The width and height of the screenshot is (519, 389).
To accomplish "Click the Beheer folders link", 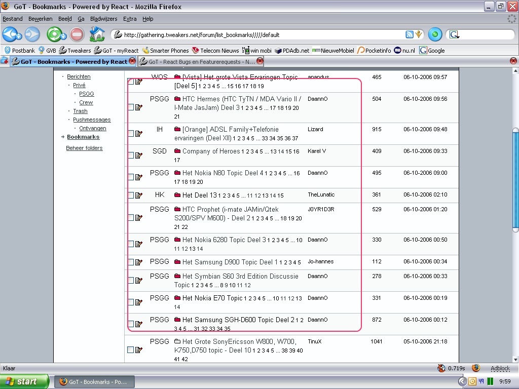I will click(x=85, y=148).
